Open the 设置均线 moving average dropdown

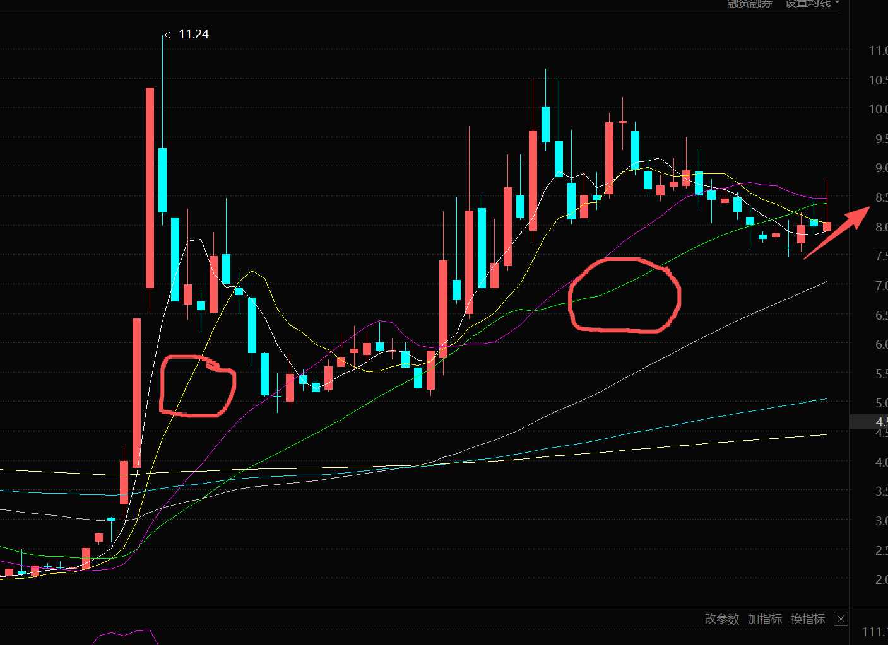812,3
